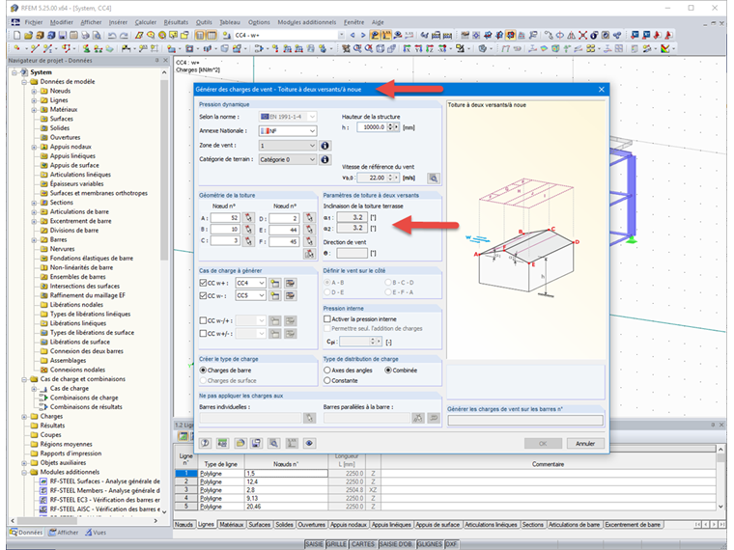Select all roof nodes graphically icon

(x=309, y=254)
